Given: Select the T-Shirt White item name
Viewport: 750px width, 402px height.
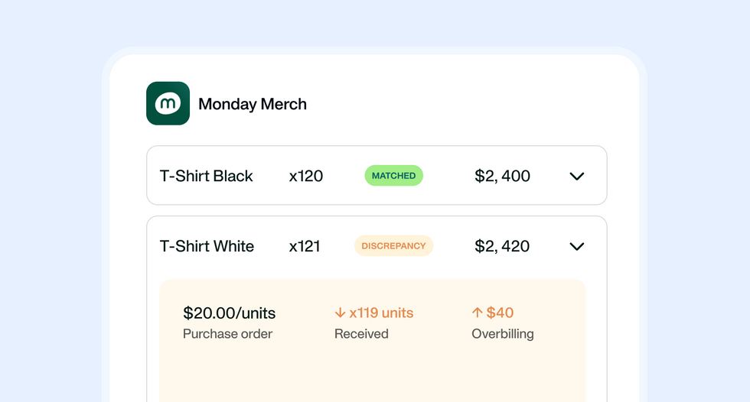Looking at the screenshot, I should tap(207, 246).
